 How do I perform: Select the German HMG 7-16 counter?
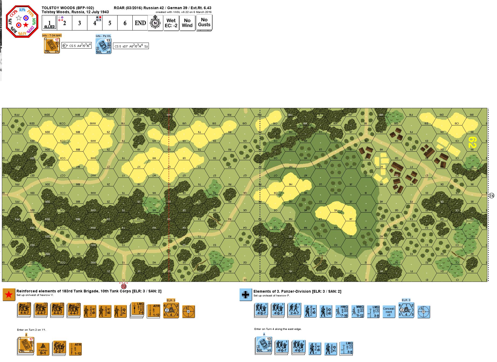point(342,312)
